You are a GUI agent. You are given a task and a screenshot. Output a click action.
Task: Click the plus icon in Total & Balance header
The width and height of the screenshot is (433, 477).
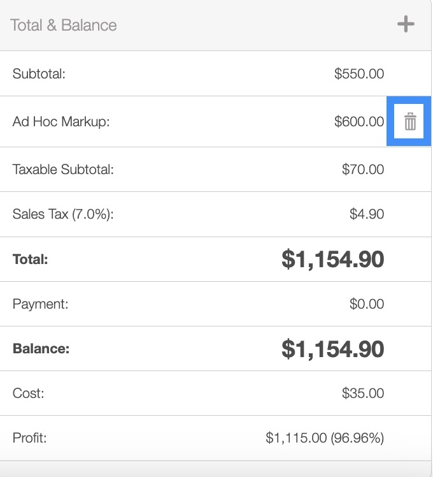406,25
